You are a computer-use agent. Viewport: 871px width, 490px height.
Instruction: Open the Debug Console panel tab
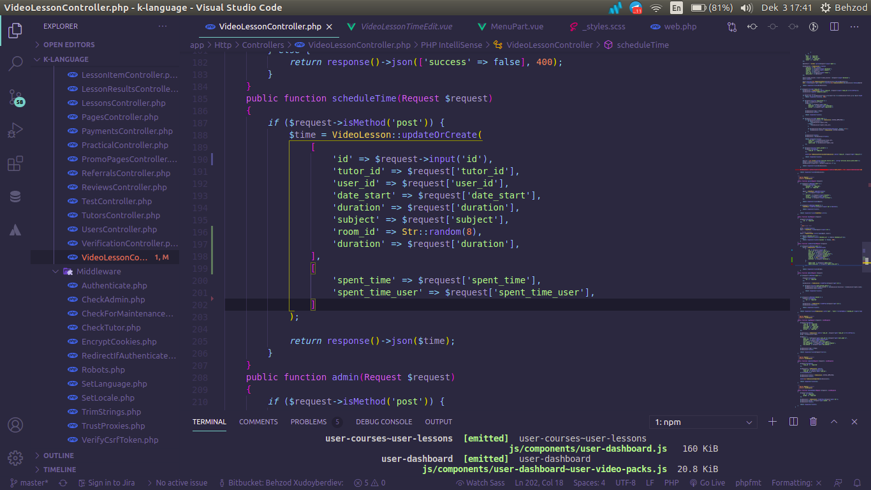(x=384, y=422)
